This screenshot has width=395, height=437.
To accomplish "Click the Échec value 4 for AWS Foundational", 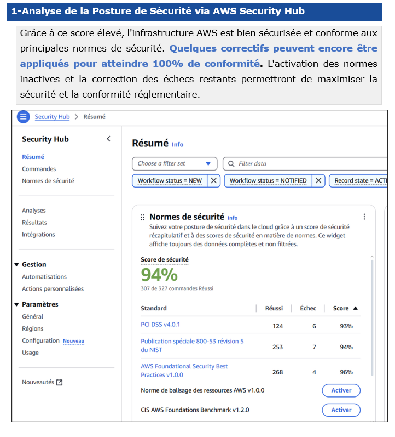I will tap(314, 372).
